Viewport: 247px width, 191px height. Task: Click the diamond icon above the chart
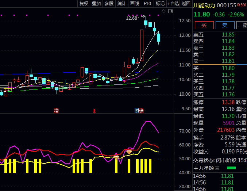164,11
